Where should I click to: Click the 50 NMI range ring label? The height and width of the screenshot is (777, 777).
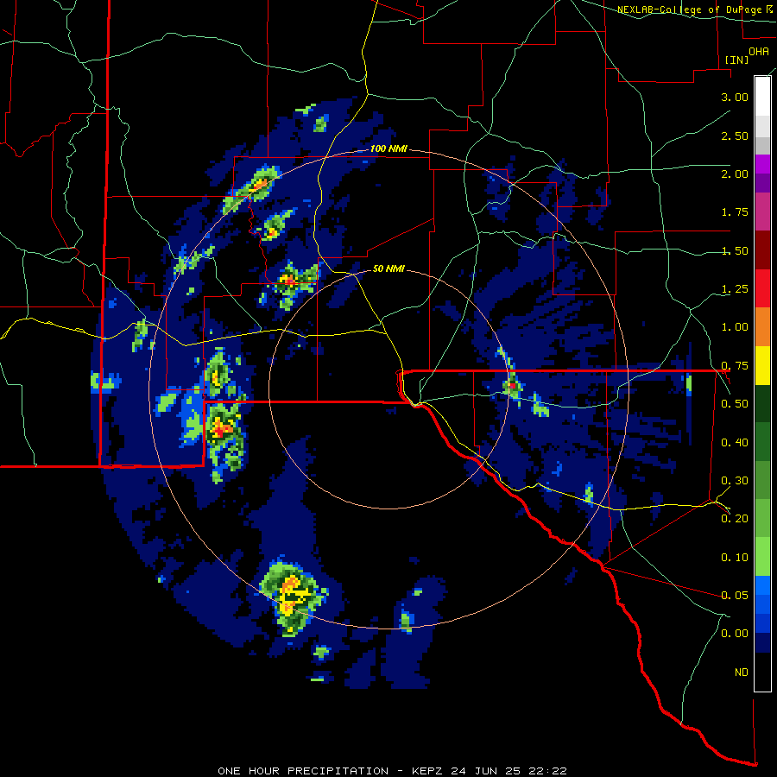[x=388, y=268]
